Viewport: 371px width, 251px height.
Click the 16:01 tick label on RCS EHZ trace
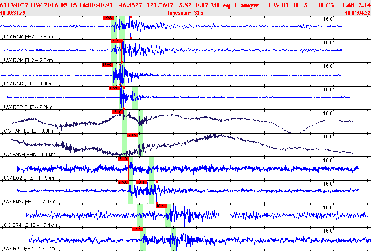tap(329, 66)
